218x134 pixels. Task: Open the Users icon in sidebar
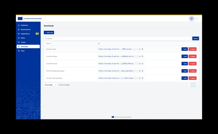pos(19,51)
